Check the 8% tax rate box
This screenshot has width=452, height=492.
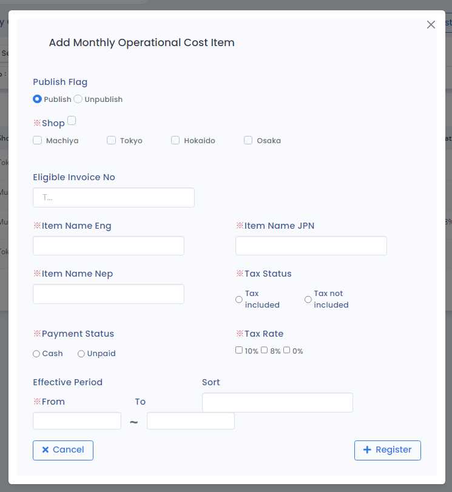[265, 350]
